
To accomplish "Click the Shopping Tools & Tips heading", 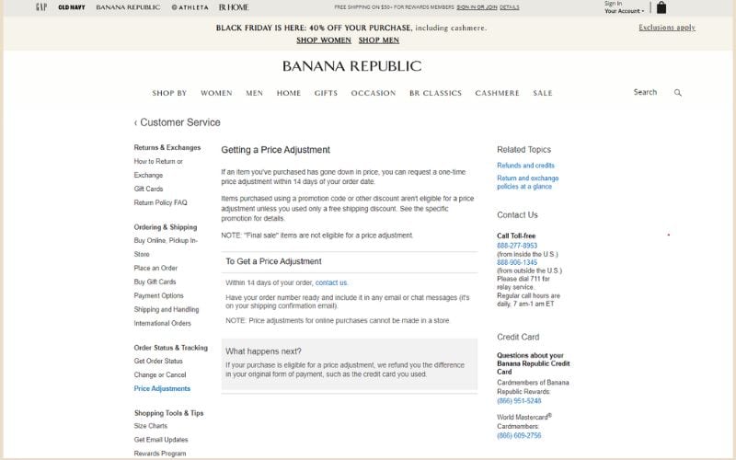I will 169,413.
